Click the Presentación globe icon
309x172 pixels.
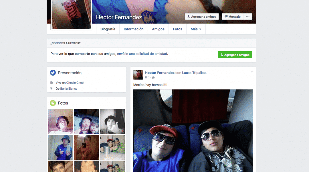(x=53, y=73)
